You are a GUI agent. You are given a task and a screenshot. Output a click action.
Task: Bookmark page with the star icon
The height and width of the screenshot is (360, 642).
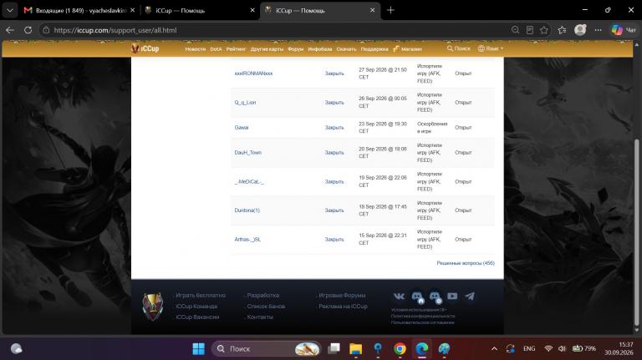click(x=543, y=30)
